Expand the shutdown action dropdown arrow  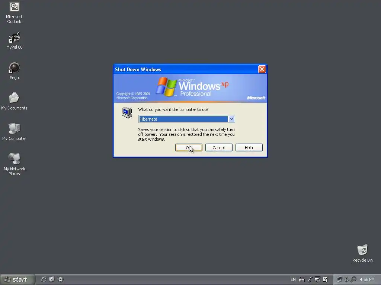point(231,119)
